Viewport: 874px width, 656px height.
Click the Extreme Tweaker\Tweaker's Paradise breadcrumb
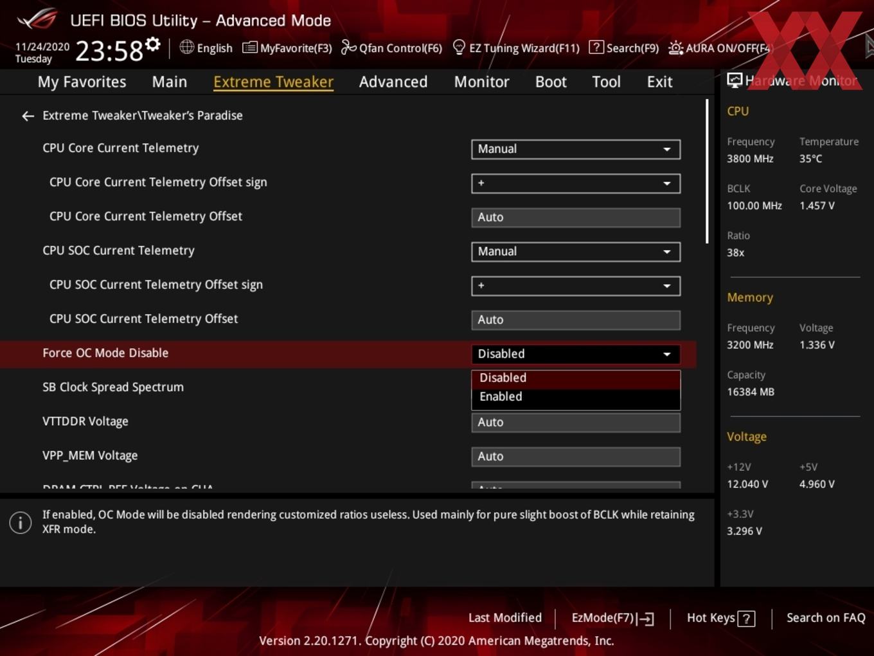(143, 116)
